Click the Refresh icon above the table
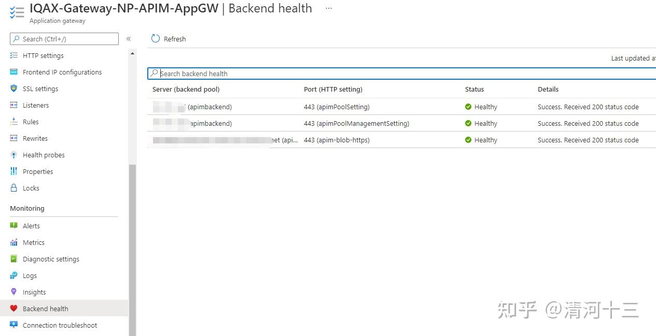Screen dimensions: 656x336 [156, 38]
